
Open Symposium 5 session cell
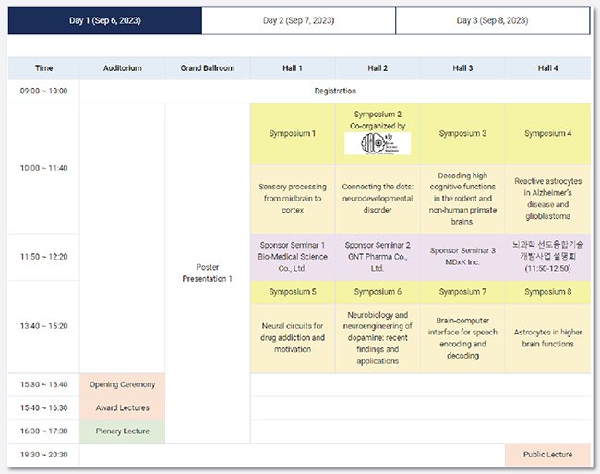293,292
